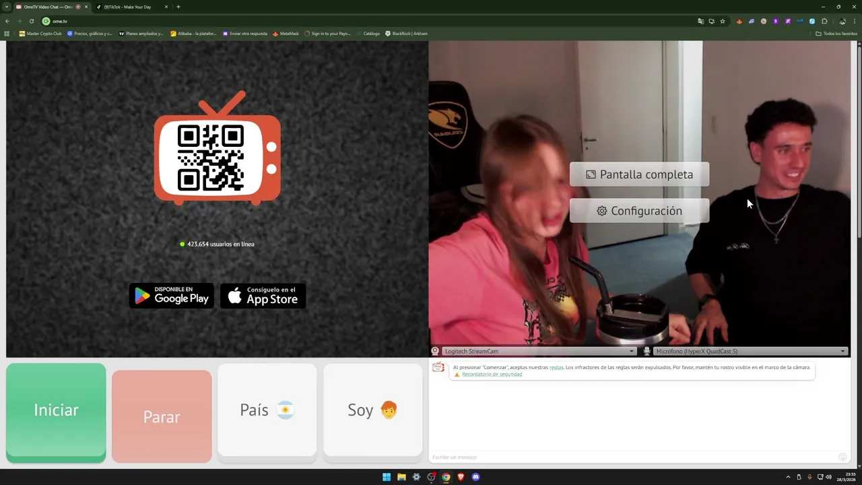Viewport: 862px width, 485px height.
Task: Open the Alibaba bookmark
Action: tap(193, 33)
